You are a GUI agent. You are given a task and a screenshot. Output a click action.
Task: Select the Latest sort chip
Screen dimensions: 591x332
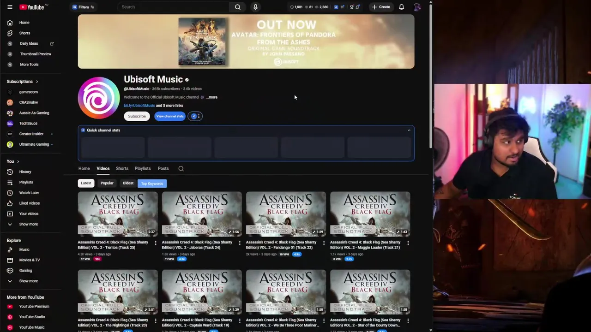point(86,183)
